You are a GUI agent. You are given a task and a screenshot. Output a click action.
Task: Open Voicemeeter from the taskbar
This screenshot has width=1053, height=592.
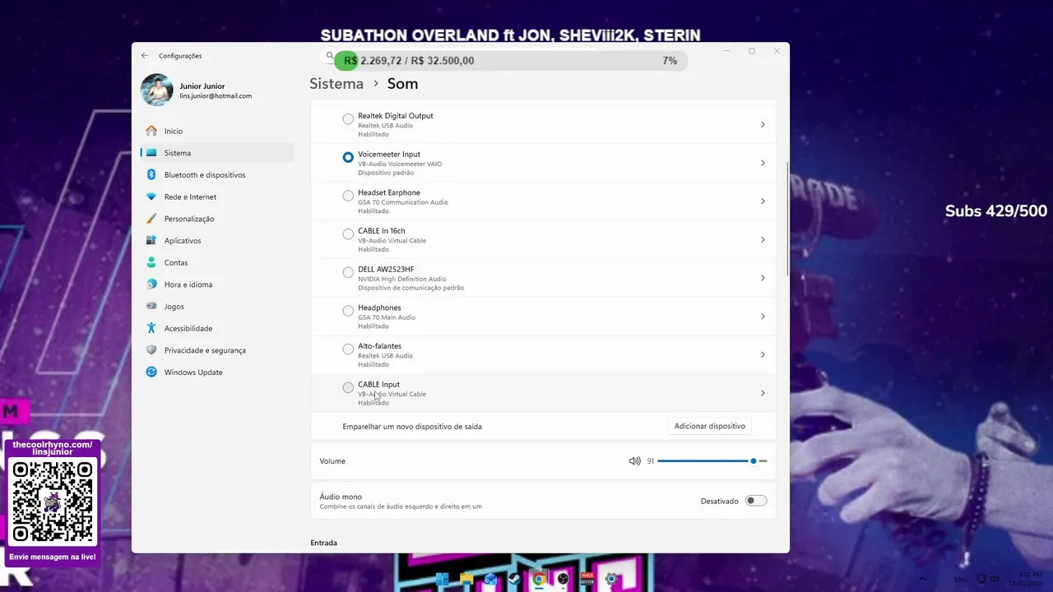[587, 579]
